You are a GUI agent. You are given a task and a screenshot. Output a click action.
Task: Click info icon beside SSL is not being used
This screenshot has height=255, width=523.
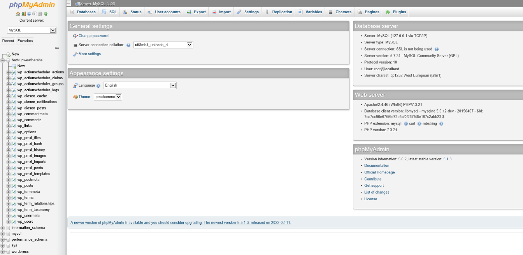[x=437, y=49]
